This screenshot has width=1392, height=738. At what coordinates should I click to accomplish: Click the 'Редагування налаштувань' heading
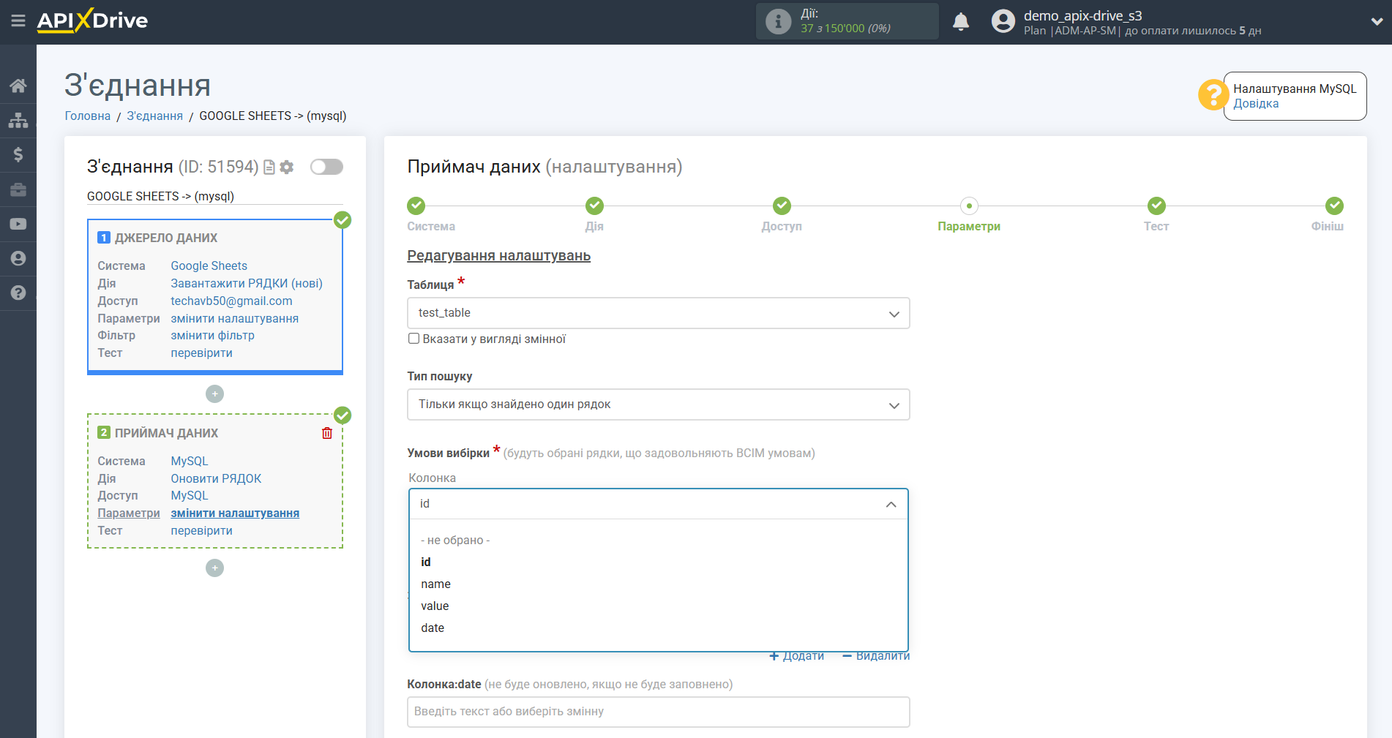[498, 256]
